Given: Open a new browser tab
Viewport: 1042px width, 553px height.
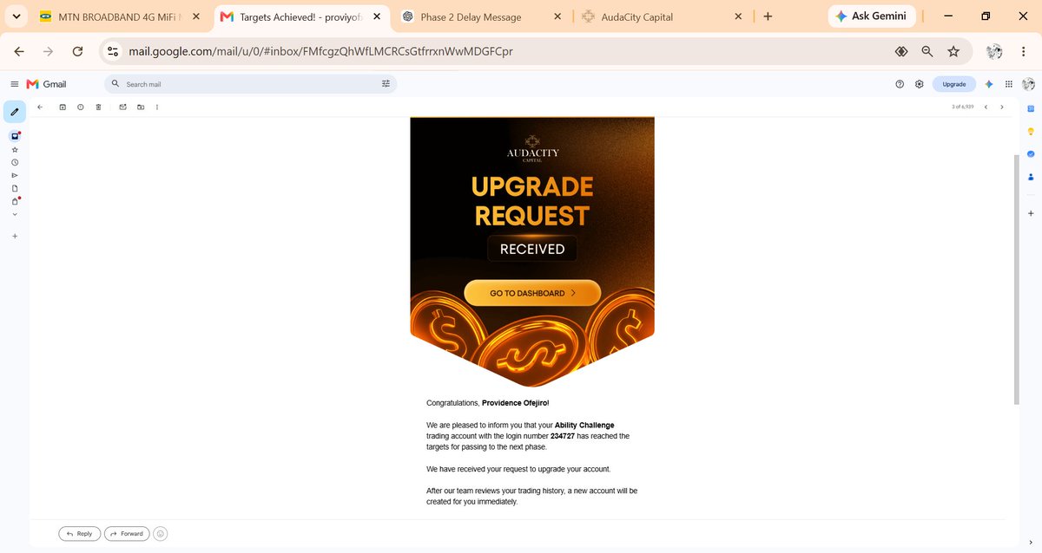Looking at the screenshot, I should tap(768, 16).
